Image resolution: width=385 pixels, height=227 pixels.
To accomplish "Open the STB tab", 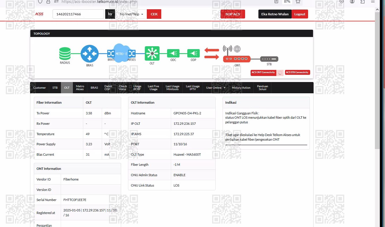I will [x=55, y=88].
